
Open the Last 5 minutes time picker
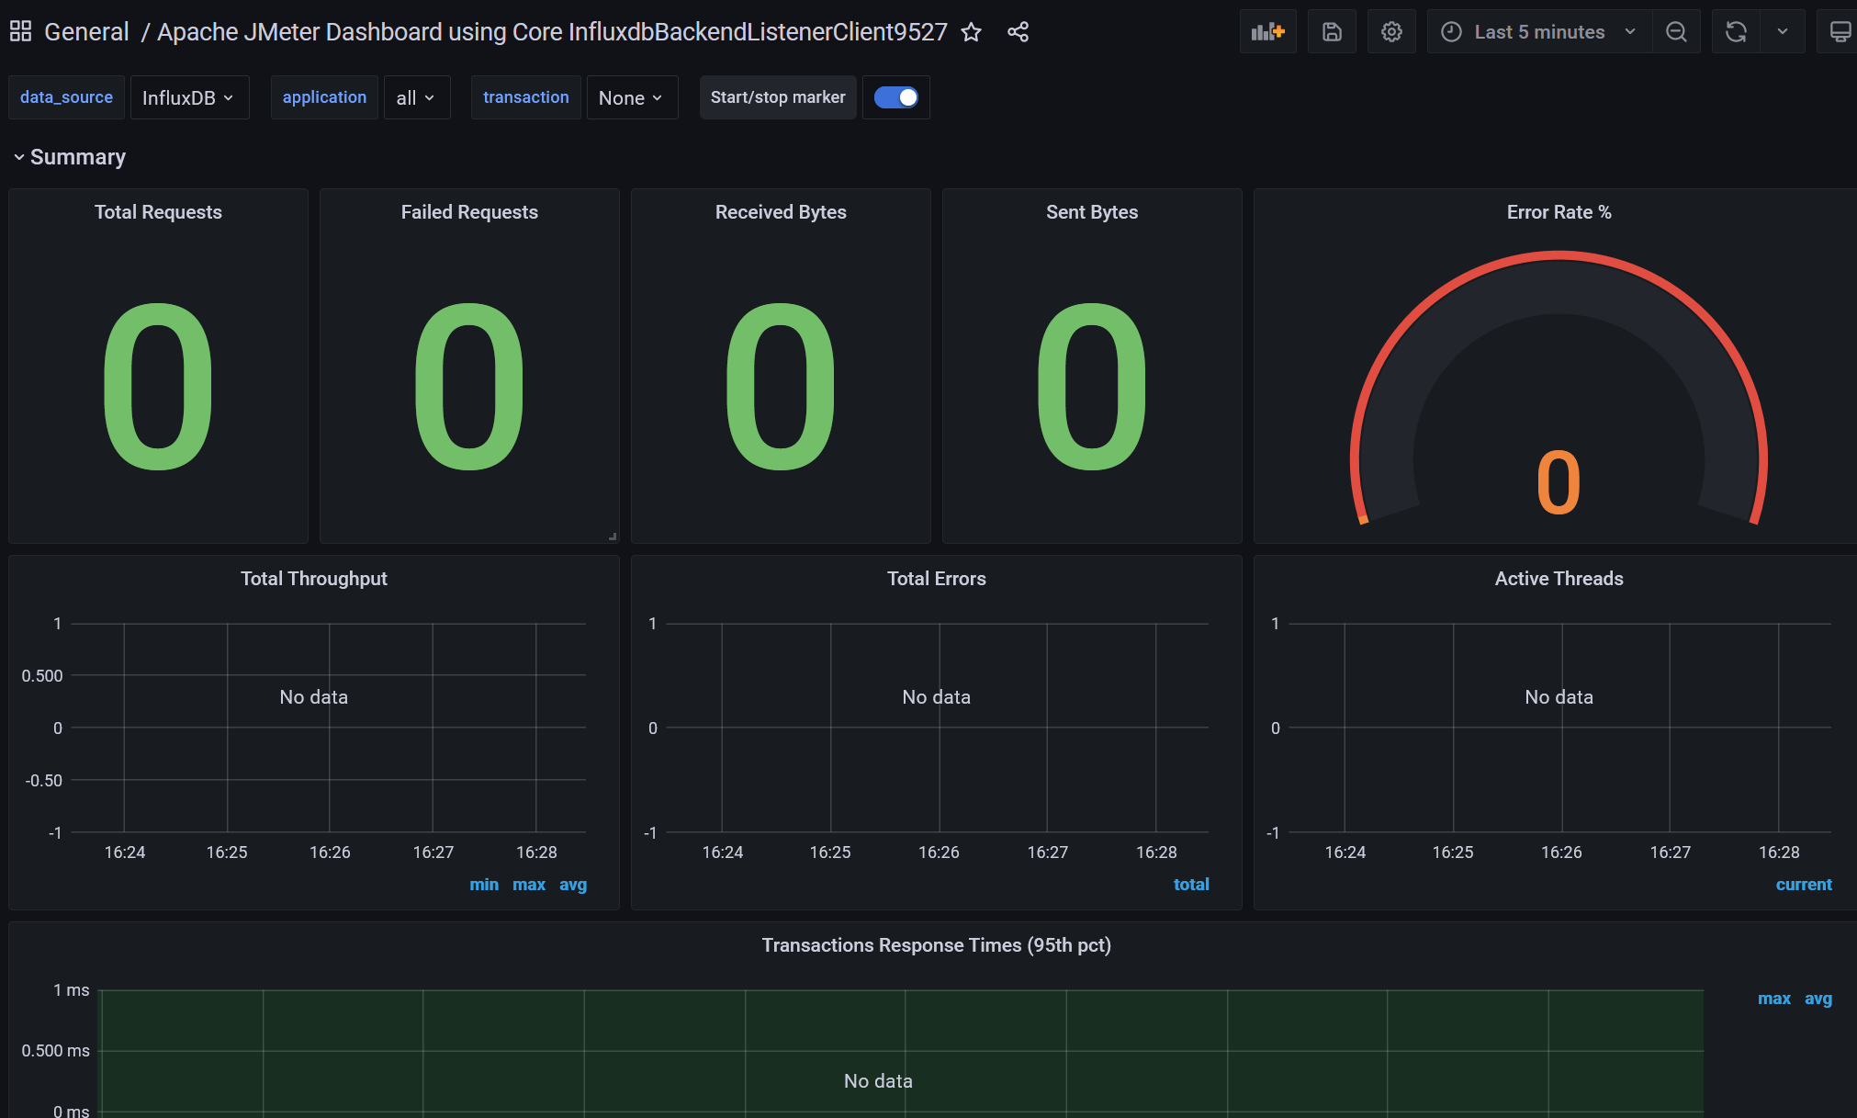[x=1539, y=32]
